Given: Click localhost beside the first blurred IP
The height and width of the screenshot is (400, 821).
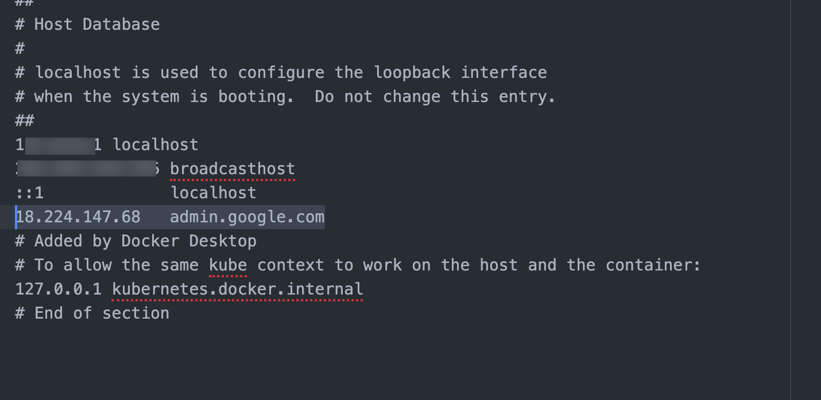Looking at the screenshot, I should pyautogui.click(x=156, y=145).
